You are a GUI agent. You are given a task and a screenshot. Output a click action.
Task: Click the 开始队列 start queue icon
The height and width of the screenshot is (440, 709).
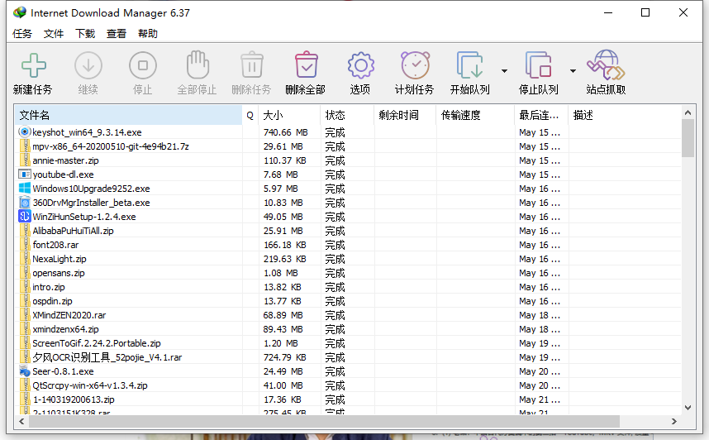469,65
